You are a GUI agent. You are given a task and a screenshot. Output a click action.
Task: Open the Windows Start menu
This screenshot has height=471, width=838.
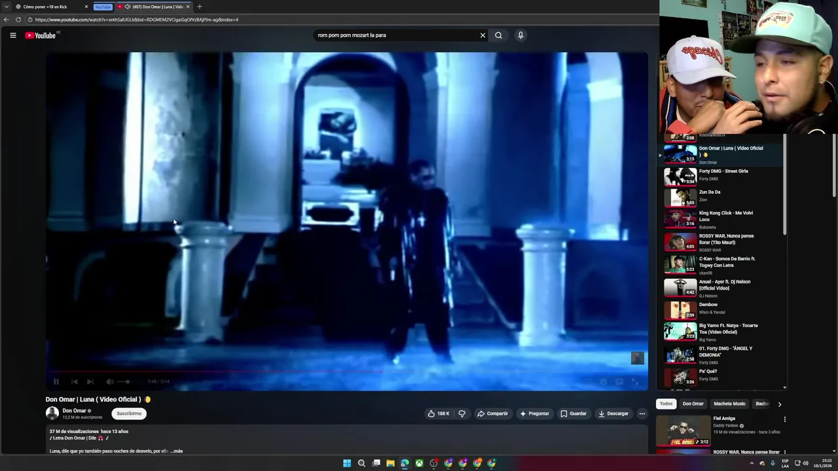click(x=347, y=463)
